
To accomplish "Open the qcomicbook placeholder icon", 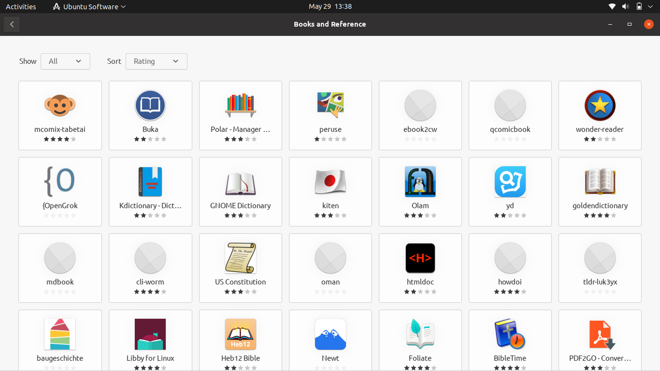I will 510,105.
